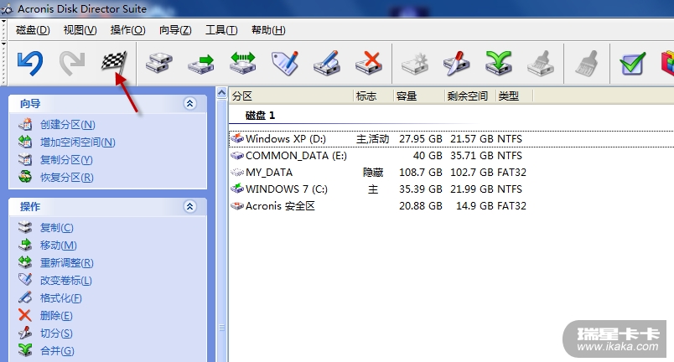Click the 恢复分区 wizard icon in sidebar
674x362 pixels.
click(x=25, y=177)
